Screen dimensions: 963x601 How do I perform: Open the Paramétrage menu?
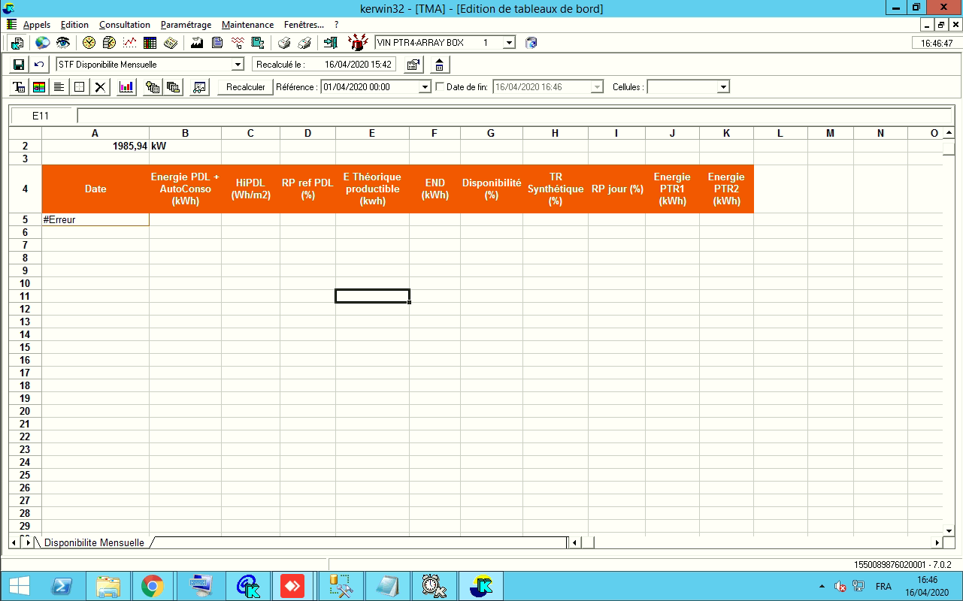pos(186,25)
